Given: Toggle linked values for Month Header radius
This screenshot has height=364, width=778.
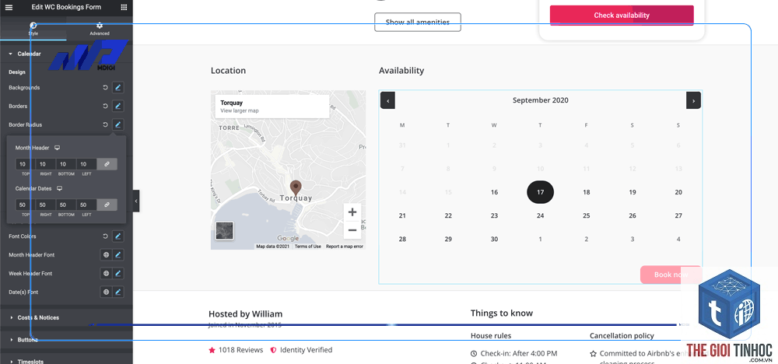Looking at the screenshot, I should click(107, 164).
